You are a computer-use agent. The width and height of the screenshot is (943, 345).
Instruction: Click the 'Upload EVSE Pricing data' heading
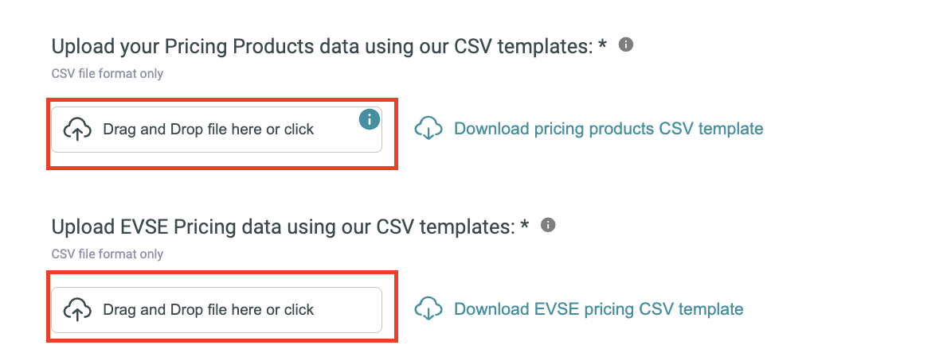(284, 227)
